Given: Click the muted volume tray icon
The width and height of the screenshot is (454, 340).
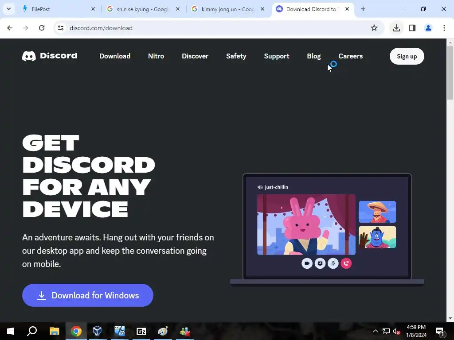Looking at the screenshot, I should (x=396, y=331).
